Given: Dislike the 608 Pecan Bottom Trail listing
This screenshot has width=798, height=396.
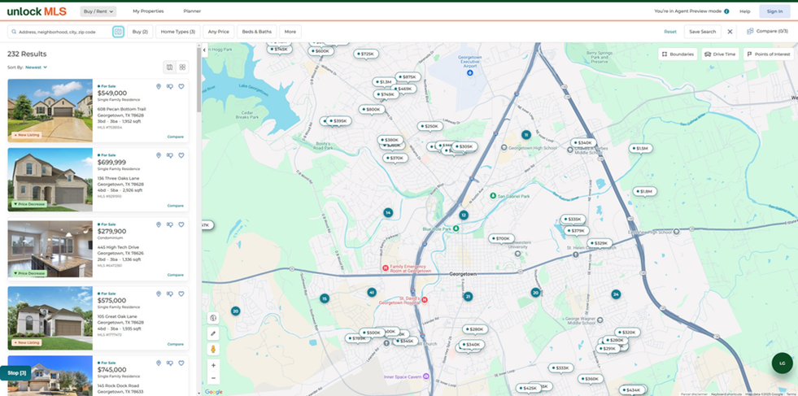Looking at the screenshot, I should click(x=170, y=86).
